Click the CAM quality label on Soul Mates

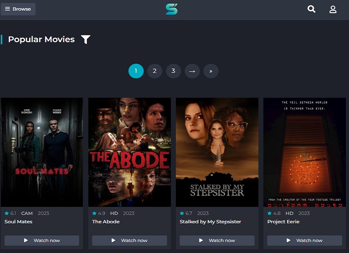click(27, 213)
